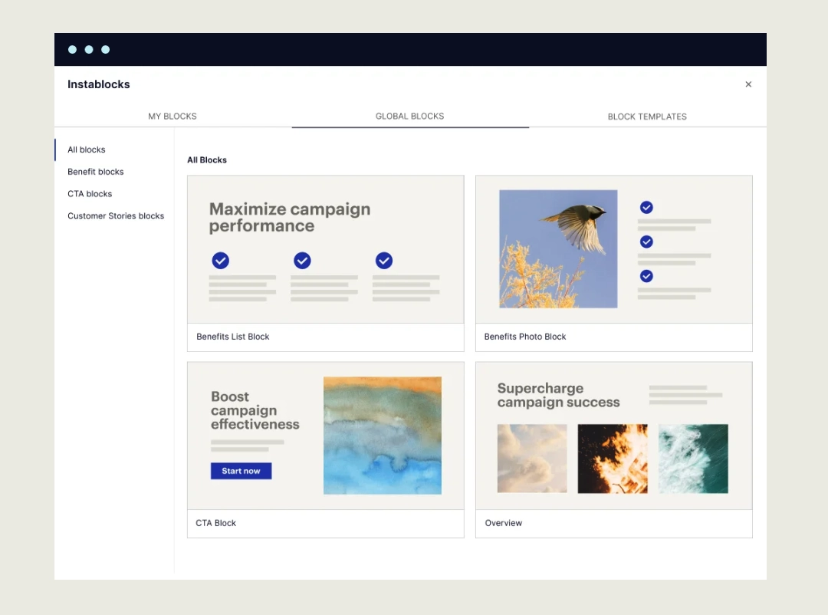Close the Instablocks dialog
828x615 pixels.
[748, 84]
